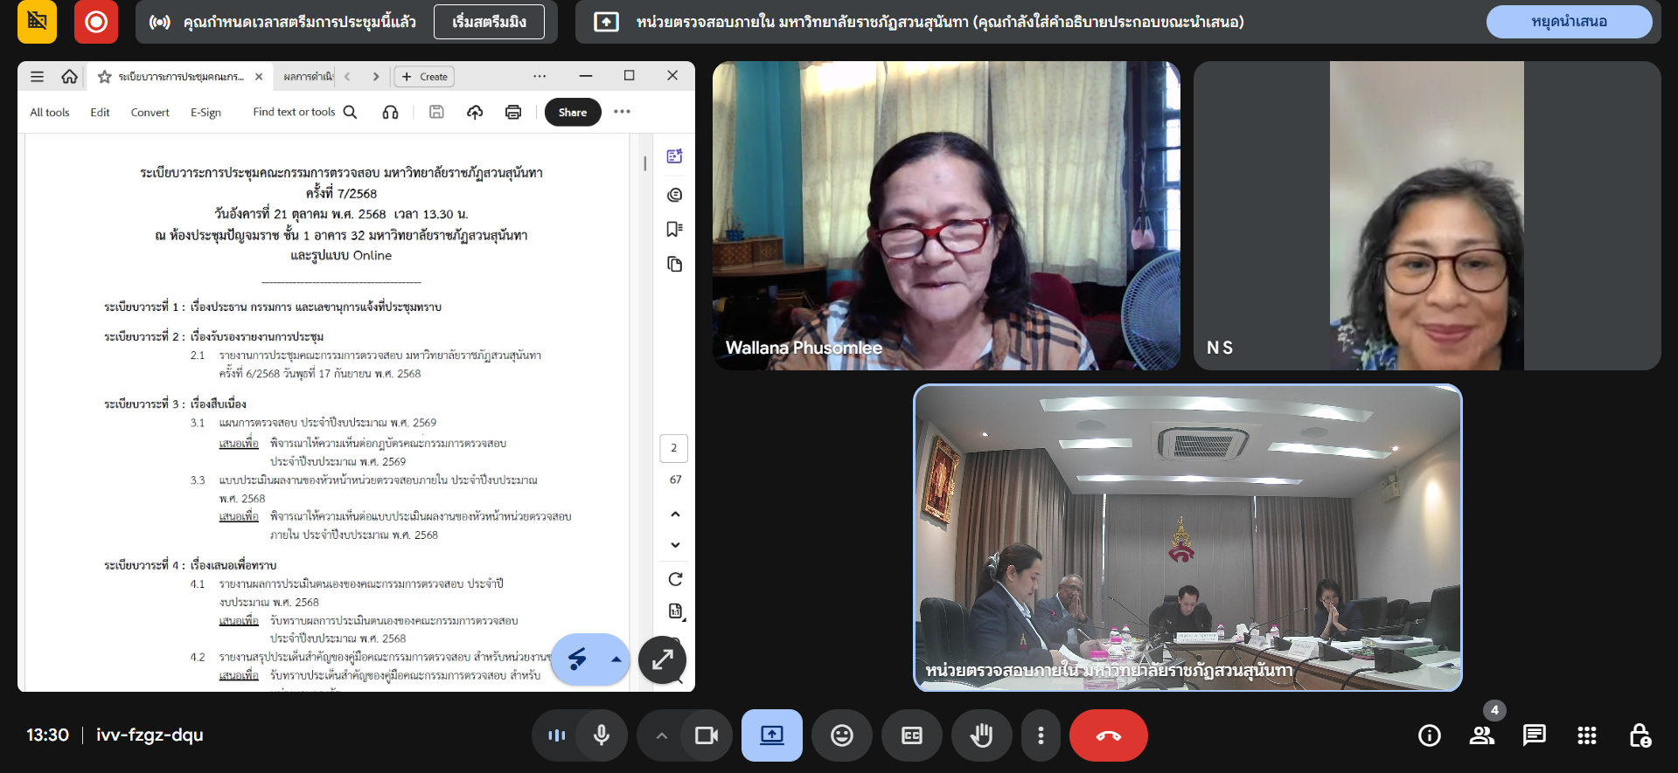Toggle the camera on or off
1678x773 pixels.
coord(706,735)
